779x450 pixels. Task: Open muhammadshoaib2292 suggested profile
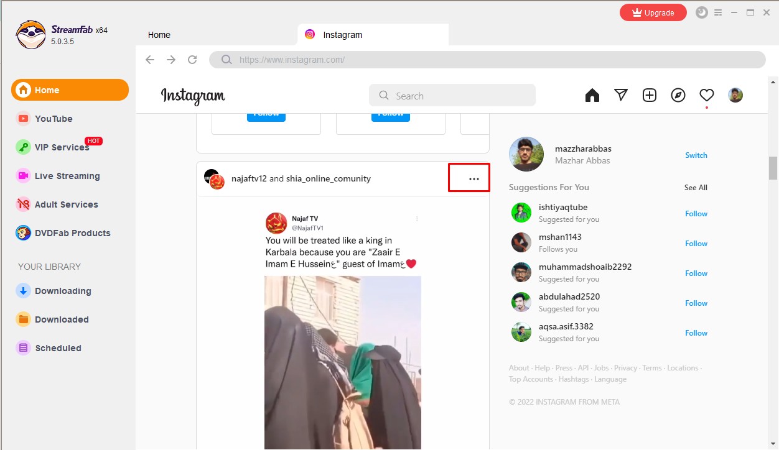pos(585,267)
